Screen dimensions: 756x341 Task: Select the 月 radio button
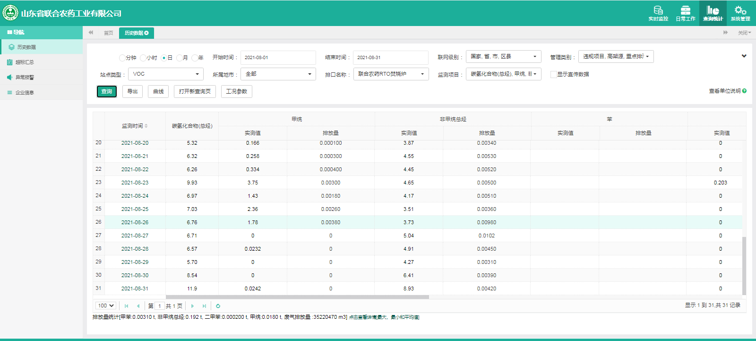pos(180,58)
